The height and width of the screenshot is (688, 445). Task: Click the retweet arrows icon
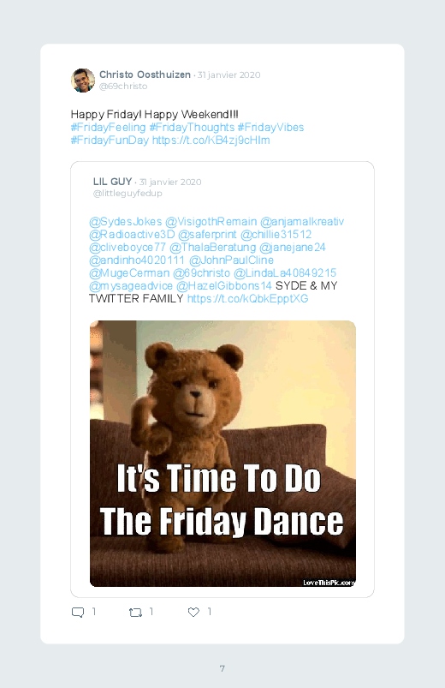(x=135, y=612)
